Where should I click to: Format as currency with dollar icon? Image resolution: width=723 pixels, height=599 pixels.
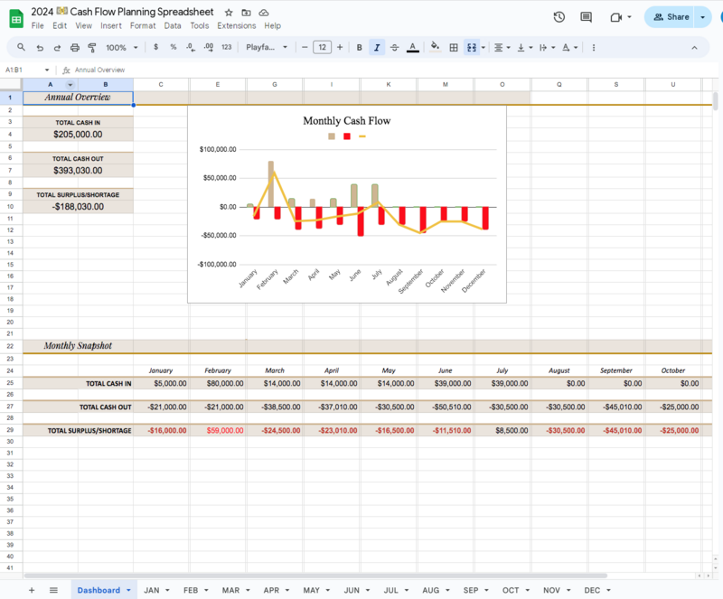click(x=155, y=47)
